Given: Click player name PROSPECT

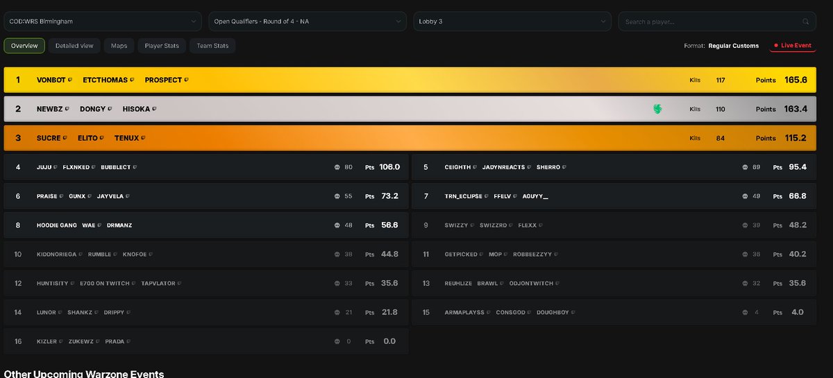Looking at the screenshot, I should pos(163,80).
